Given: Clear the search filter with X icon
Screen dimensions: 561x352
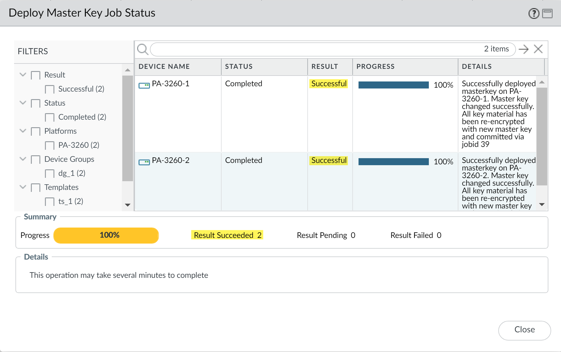Looking at the screenshot, I should [x=538, y=49].
